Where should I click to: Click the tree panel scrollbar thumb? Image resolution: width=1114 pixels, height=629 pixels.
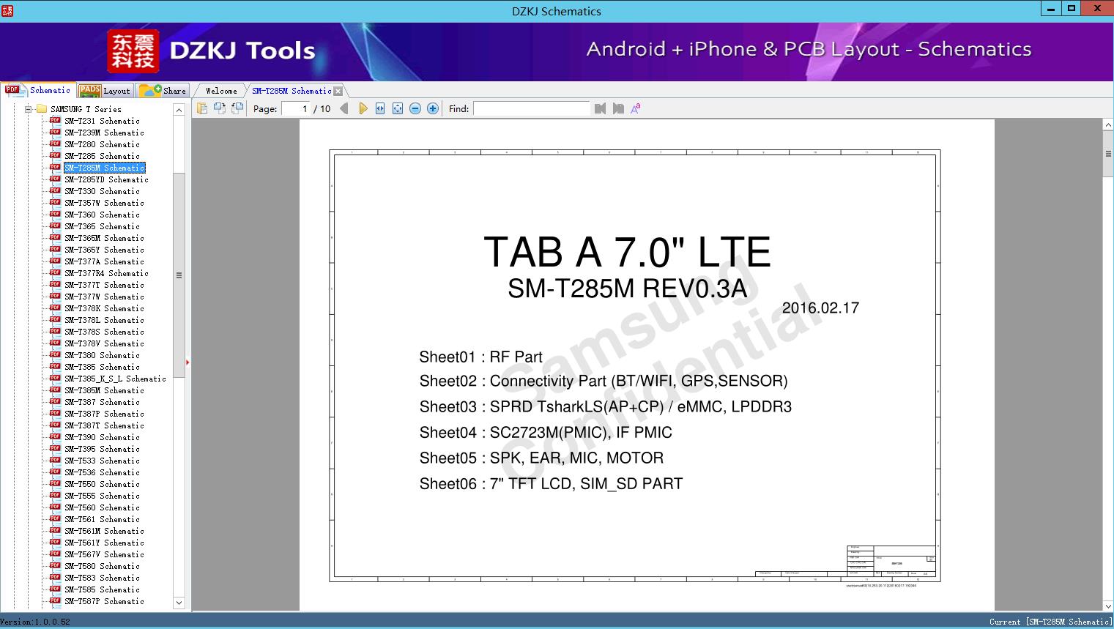179,275
